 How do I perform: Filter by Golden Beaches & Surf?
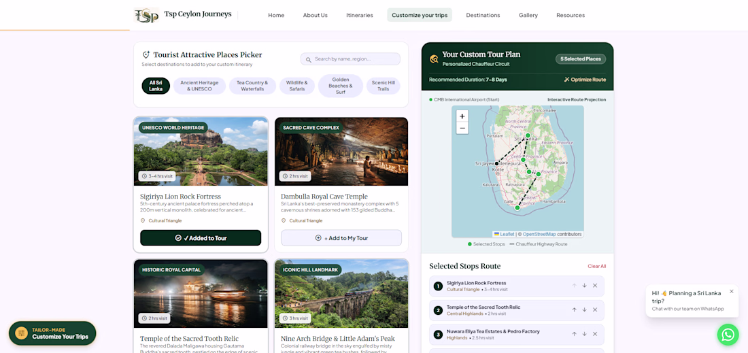tap(341, 86)
